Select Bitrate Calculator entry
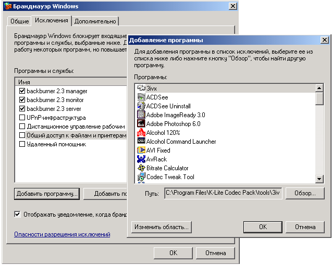Screen dimensions: 332x265 (x=226, y=168)
